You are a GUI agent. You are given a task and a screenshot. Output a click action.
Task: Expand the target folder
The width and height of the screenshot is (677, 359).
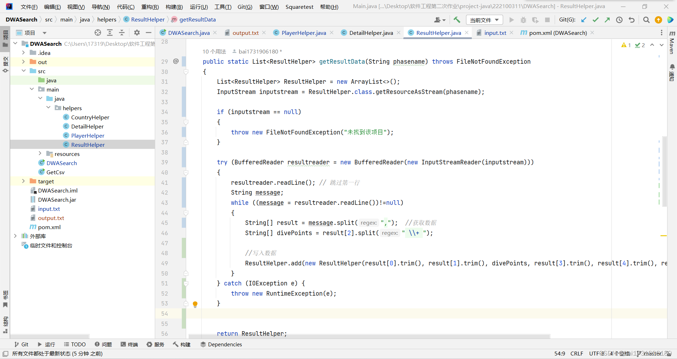click(23, 181)
